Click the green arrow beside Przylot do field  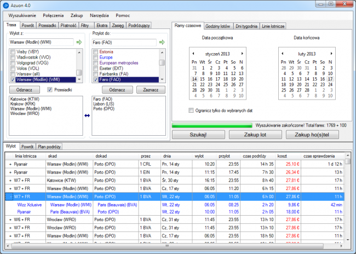pos(162,42)
